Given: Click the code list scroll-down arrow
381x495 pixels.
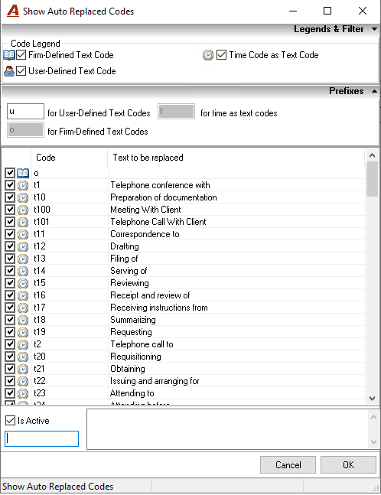Looking at the screenshot, I should (372, 399).
